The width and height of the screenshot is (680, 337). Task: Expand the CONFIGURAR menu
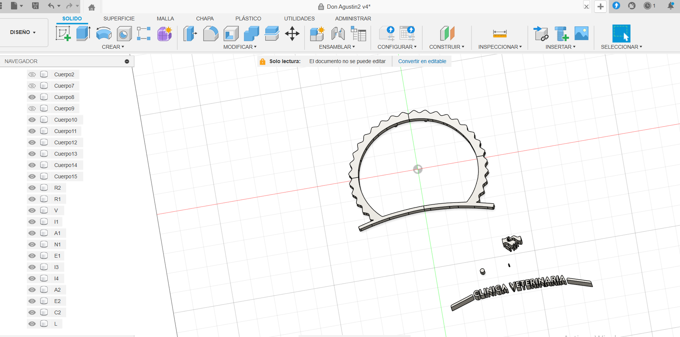397,47
